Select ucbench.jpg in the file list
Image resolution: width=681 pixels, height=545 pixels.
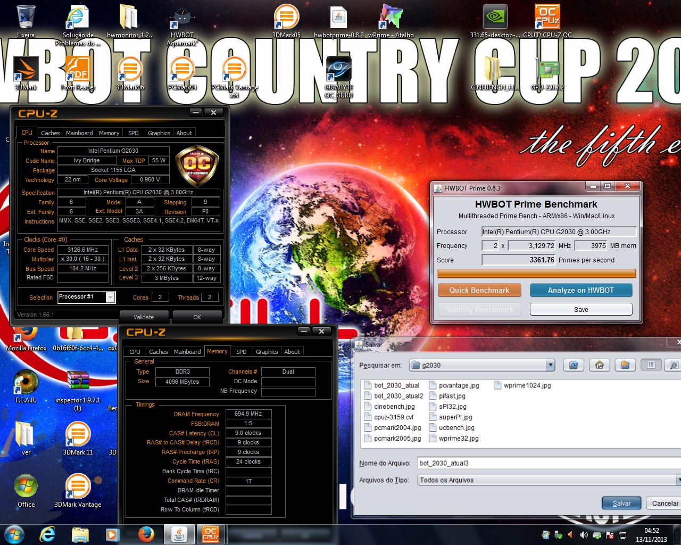(x=452, y=428)
